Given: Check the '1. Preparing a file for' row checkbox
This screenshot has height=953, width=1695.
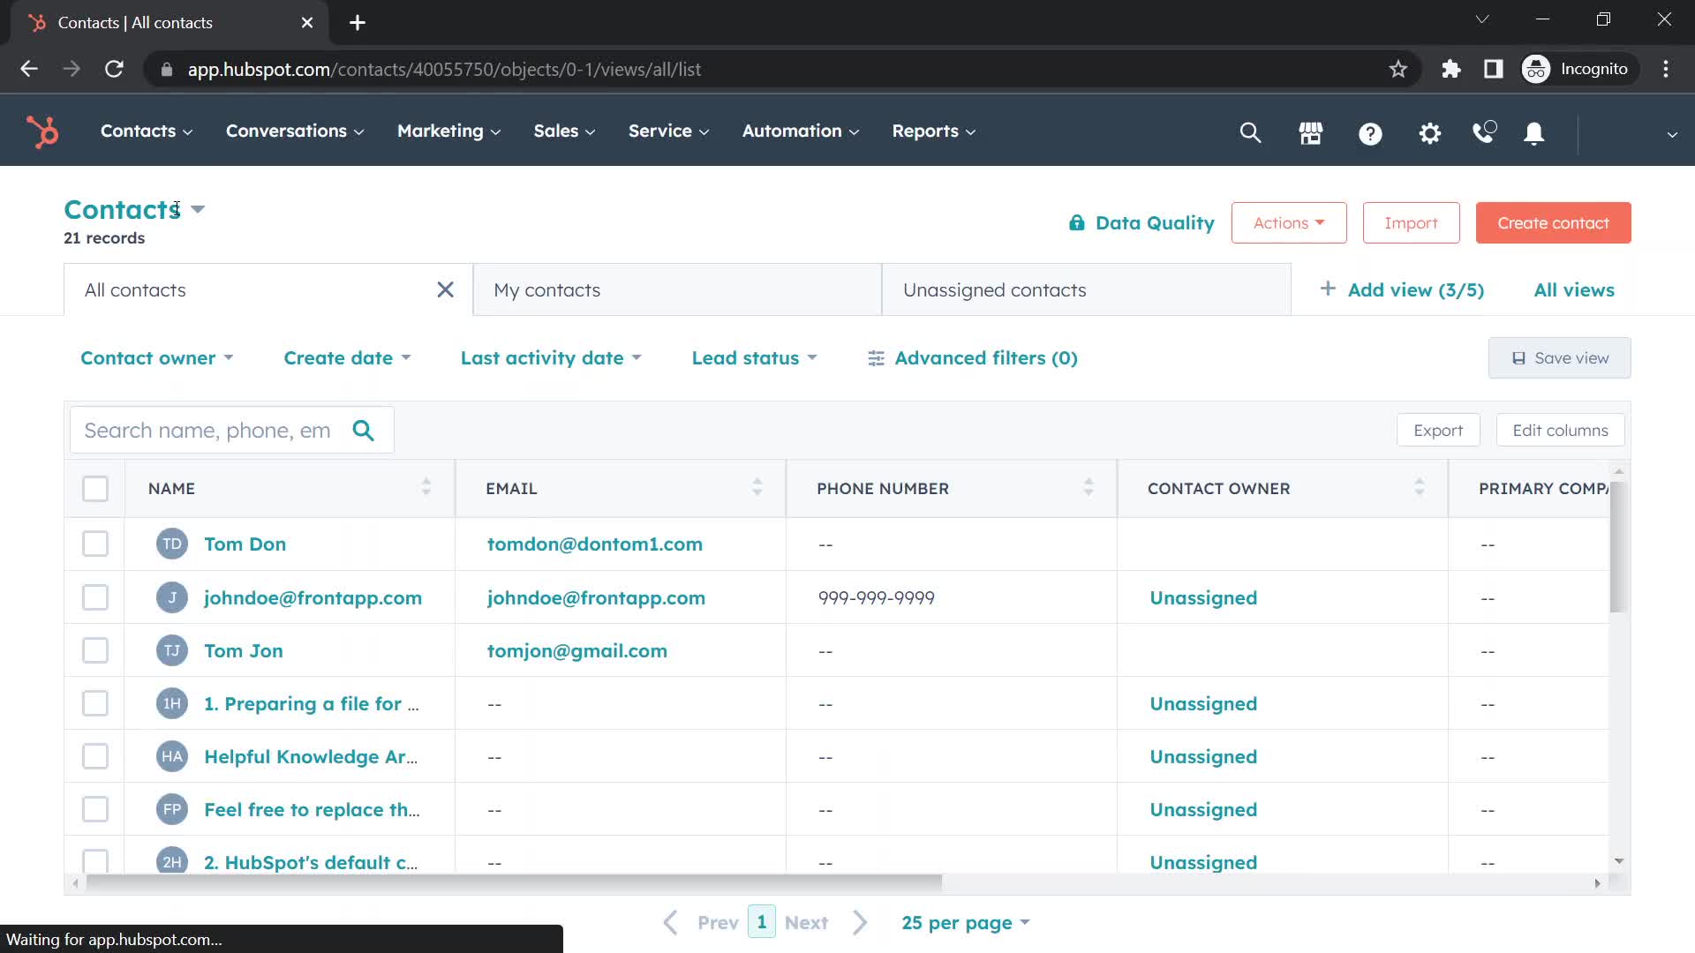Looking at the screenshot, I should pyautogui.click(x=95, y=703).
